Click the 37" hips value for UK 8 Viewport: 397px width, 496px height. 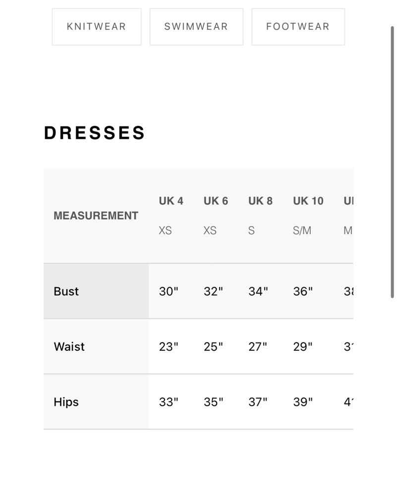258,402
